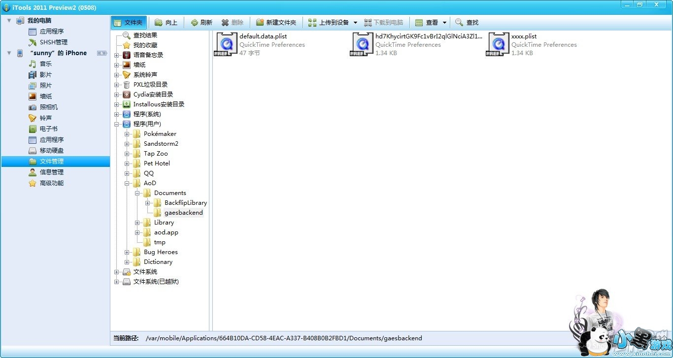
Task: Click 下载到电脑 download button
Action: pyautogui.click(x=383, y=23)
